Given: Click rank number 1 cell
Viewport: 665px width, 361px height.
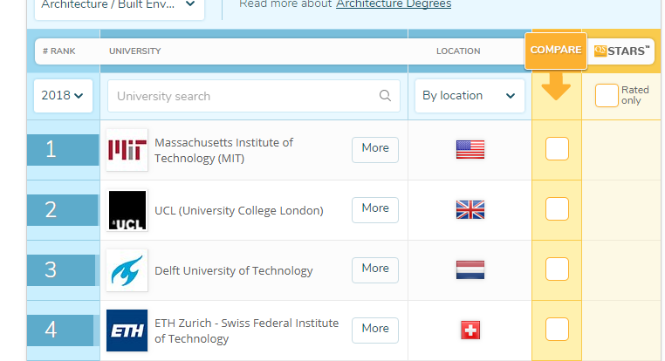Looking at the screenshot, I should 63,150.
